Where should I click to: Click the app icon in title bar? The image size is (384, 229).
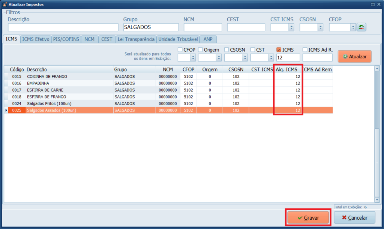point(4,4)
